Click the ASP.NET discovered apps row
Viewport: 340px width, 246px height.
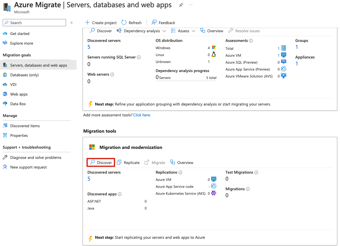click(x=117, y=201)
